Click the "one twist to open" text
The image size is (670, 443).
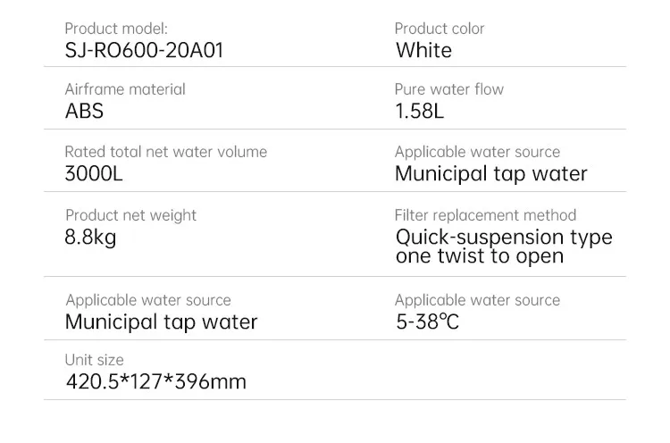pos(479,256)
